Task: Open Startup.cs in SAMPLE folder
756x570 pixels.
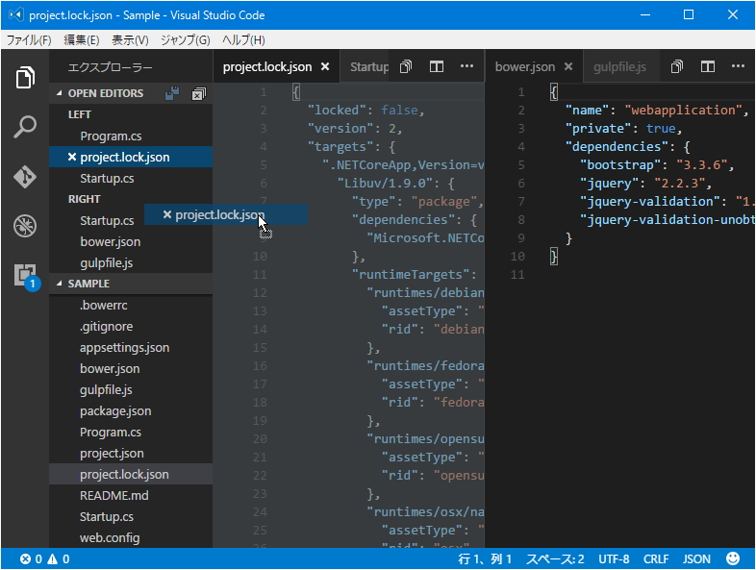Action: 131,516
